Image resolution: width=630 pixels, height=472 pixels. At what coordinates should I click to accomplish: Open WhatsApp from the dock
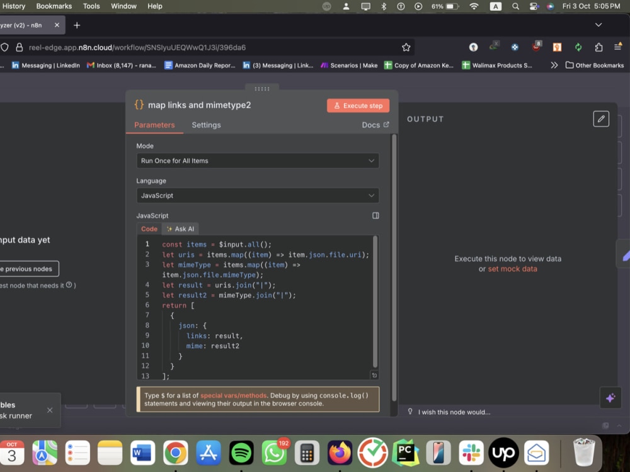[275, 452]
